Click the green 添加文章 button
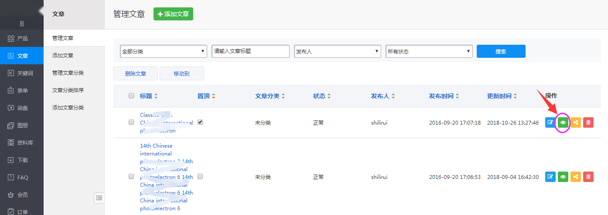Image resolution: width=608 pixels, height=215 pixels. click(173, 14)
